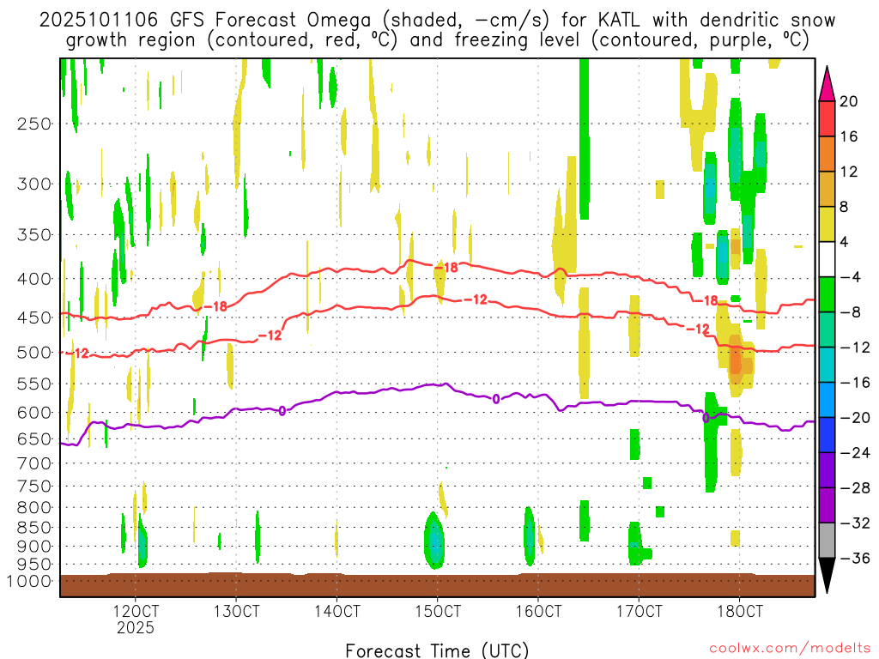Click the gray colorbar swatch between -32 and -36
879x659 pixels.
click(827, 541)
